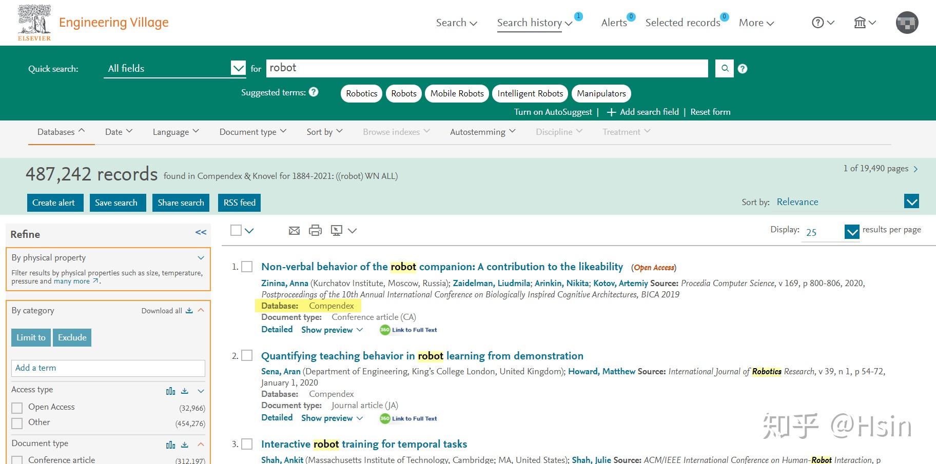Viewport: 936px width, 464px height.
Task: Click Link to Full Text for second result
Action: (x=408, y=418)
